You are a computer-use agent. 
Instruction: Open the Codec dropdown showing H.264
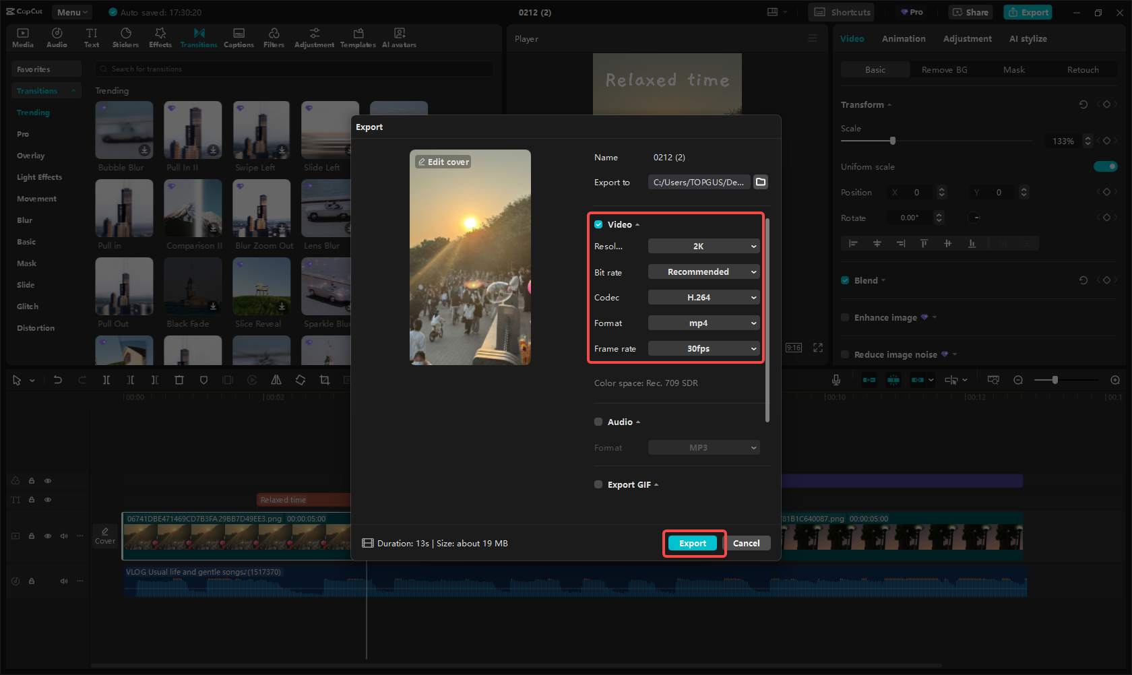tap(703, 298)
